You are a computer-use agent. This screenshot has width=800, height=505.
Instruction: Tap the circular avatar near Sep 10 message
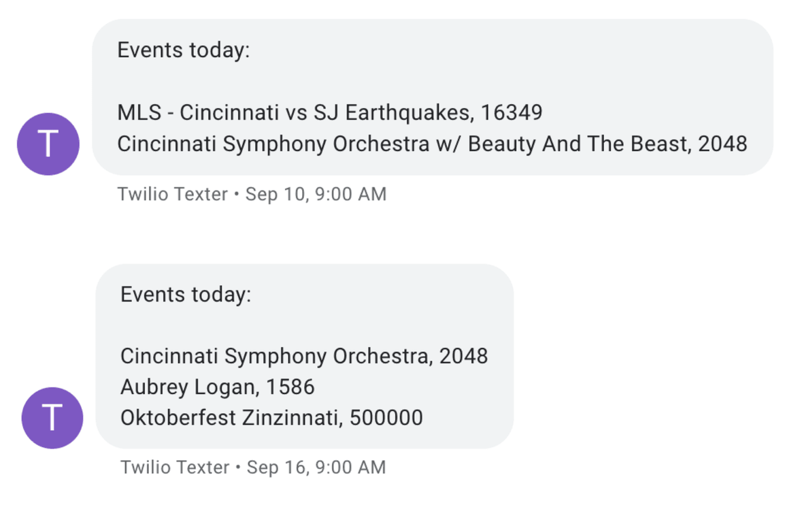tap(48, 144)
